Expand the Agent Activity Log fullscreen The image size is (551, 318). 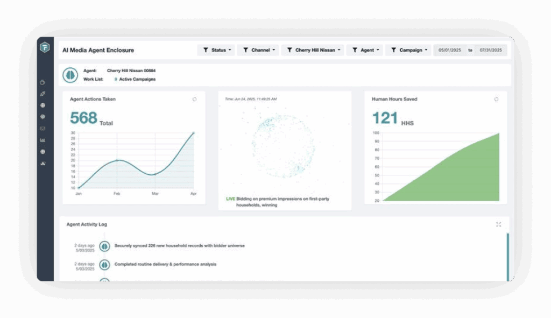pyautogui.click(x=499, y=224)
